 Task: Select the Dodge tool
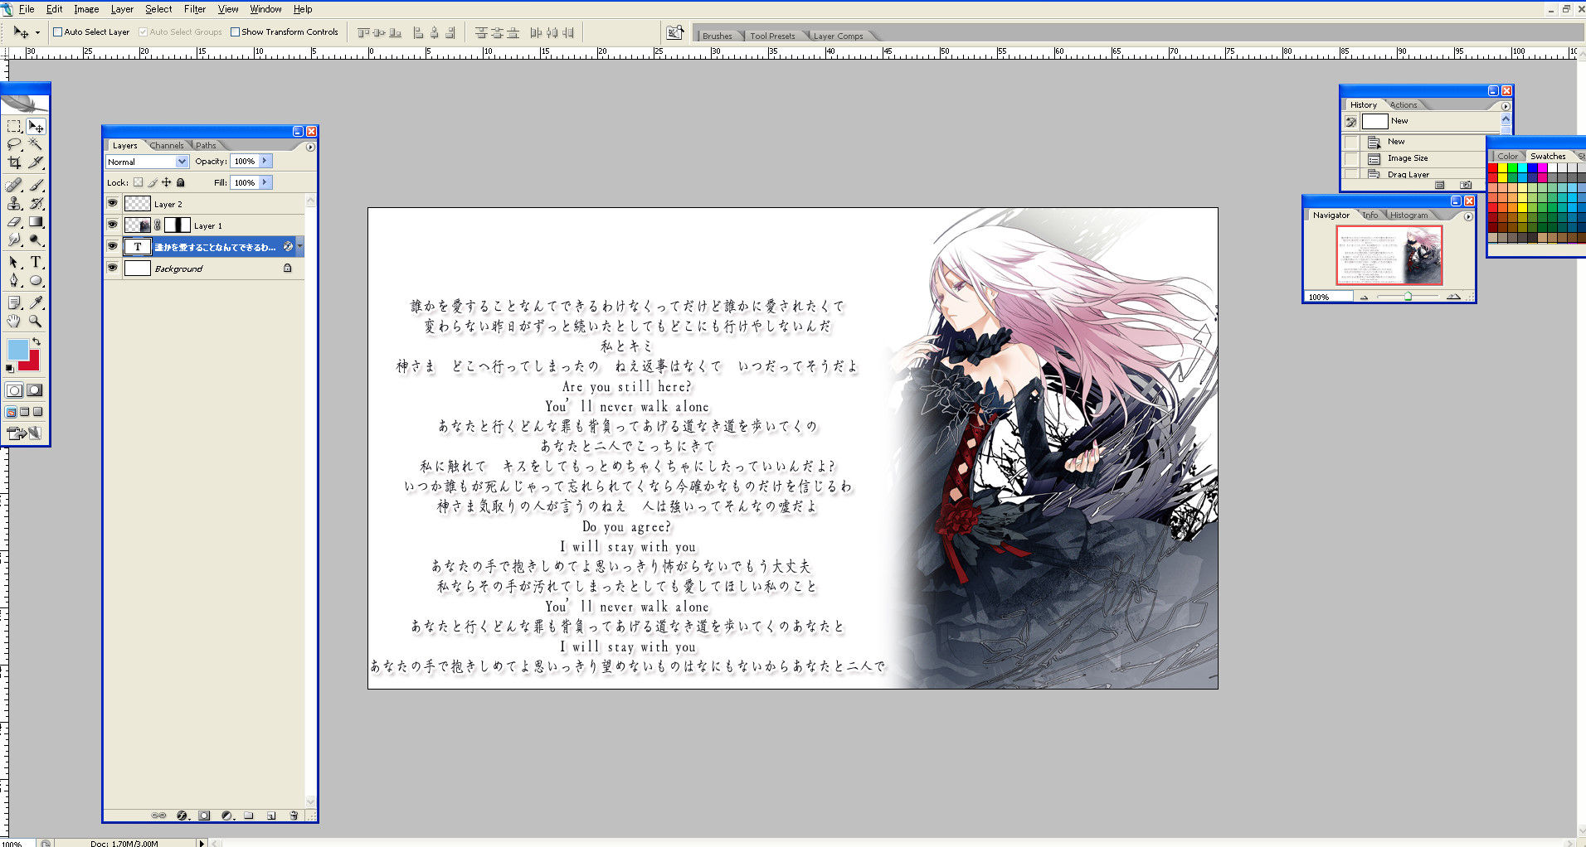pos(36,240)
